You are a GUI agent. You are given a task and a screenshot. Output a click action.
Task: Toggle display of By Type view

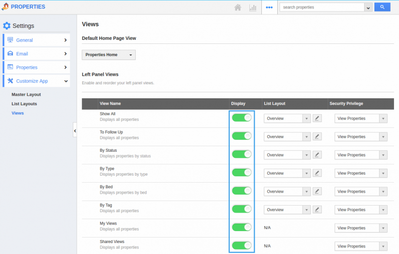[242, 173]
